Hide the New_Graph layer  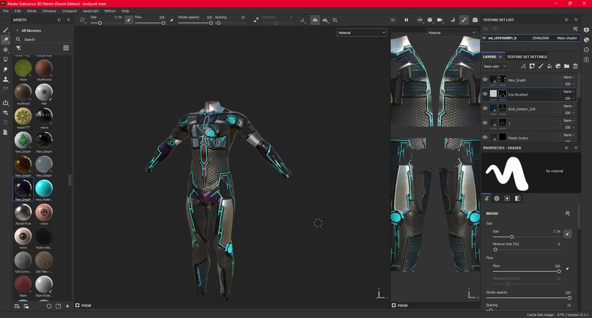pyautogui.click(x=485, y=80)
